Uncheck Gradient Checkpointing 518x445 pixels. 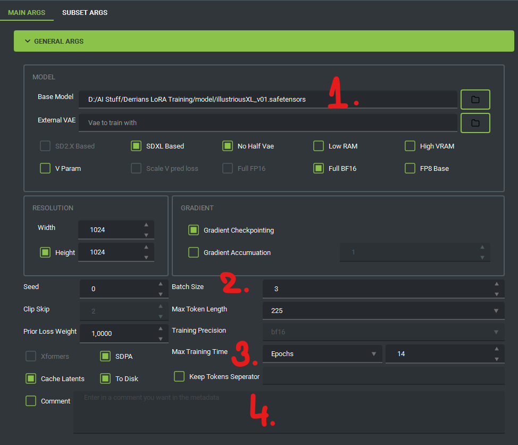[x=194, y=230]
